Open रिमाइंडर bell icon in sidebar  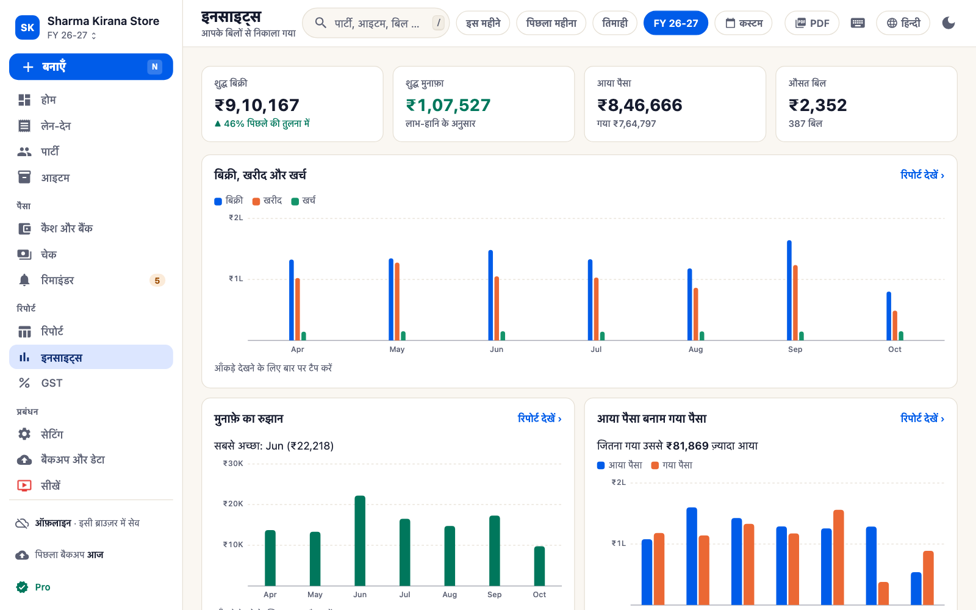[x=24, y=281]
